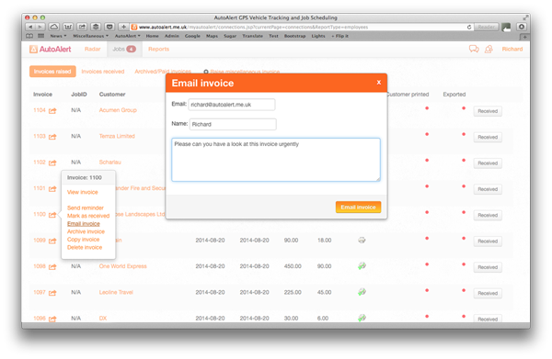The height and width of the screenshot is (359, 552).
Task: Click the Safari back arrow
Action: 30,27
